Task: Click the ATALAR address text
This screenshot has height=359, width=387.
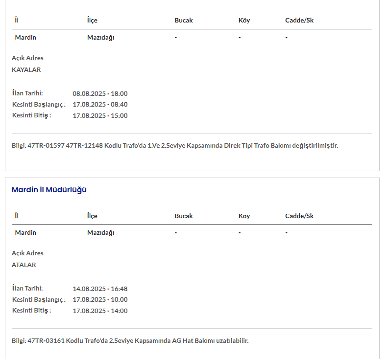Action: click(x=24, y=265)
